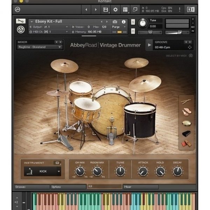Viewport: 210px width, 210px height.
Task: Click the Select by MIDI icon
Action: [191, 56]
